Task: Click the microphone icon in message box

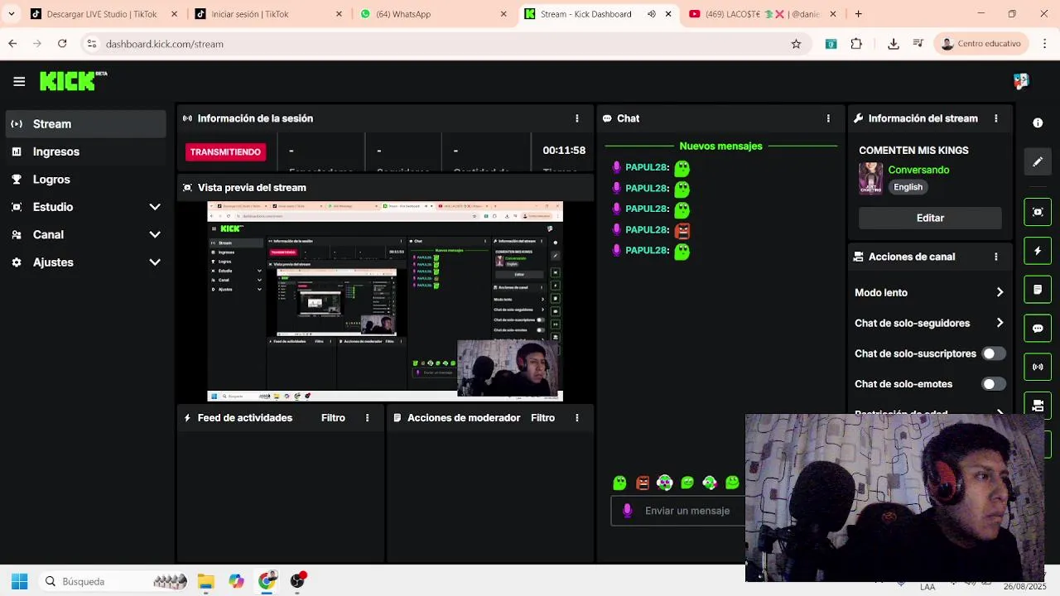Action: (627, 511)
